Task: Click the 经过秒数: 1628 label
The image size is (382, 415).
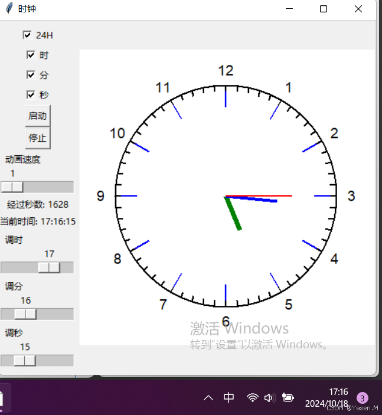Action: (38, 204)
